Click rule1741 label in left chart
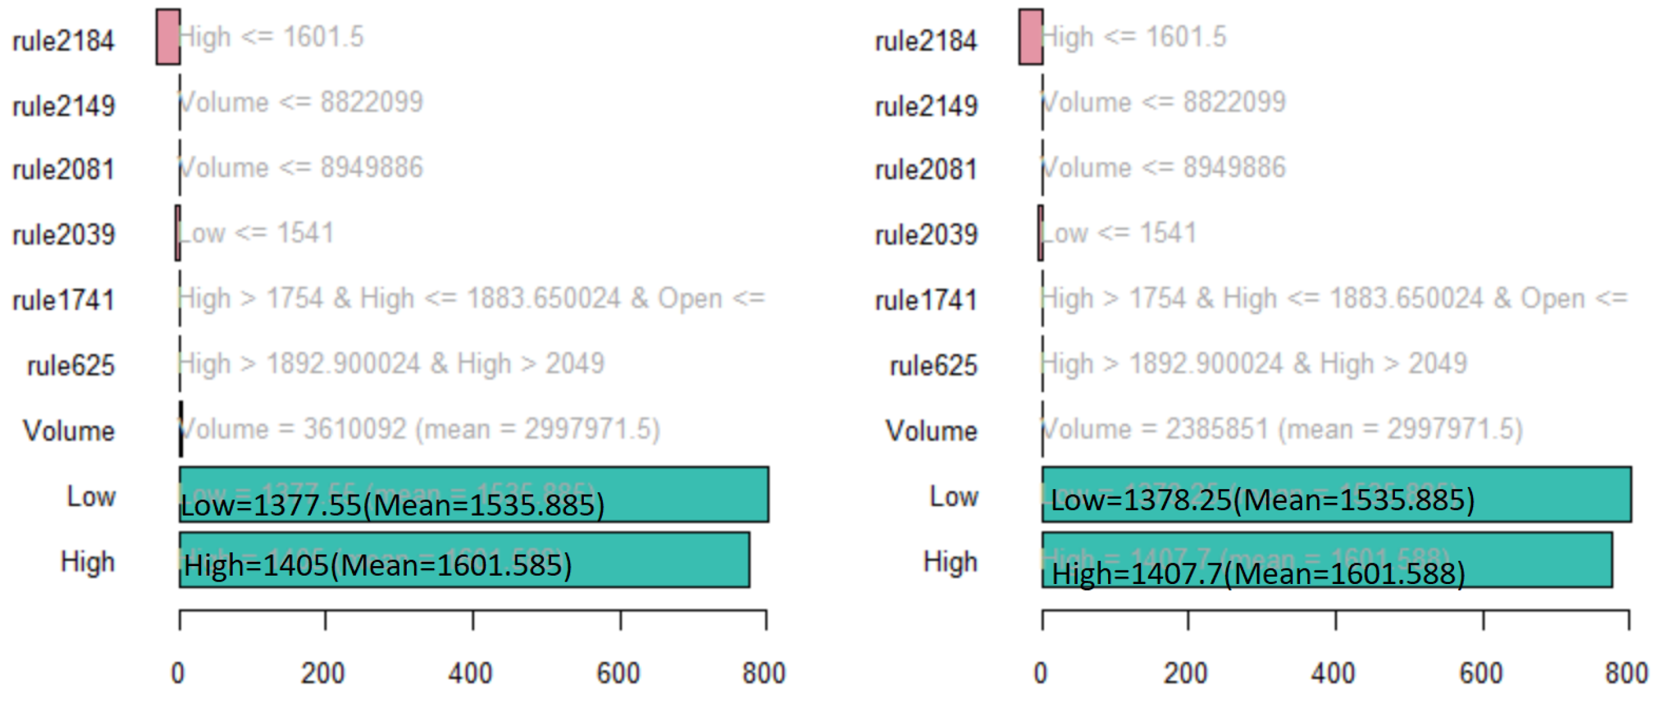 coord(63,300)
